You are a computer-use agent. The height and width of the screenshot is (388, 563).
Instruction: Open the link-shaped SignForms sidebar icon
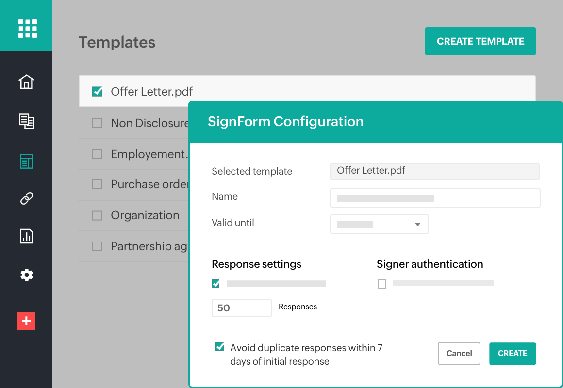click(26, 198)
